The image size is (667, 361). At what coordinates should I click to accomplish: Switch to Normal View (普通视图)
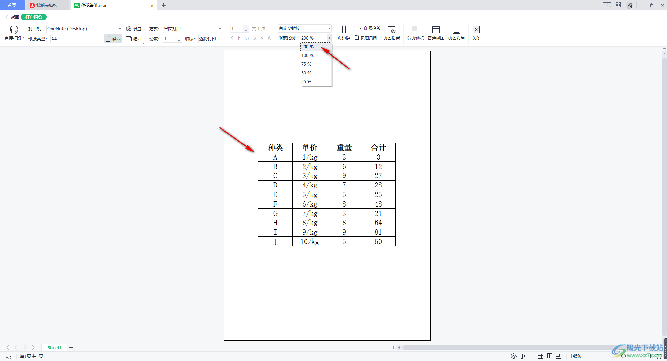[436, 33]
